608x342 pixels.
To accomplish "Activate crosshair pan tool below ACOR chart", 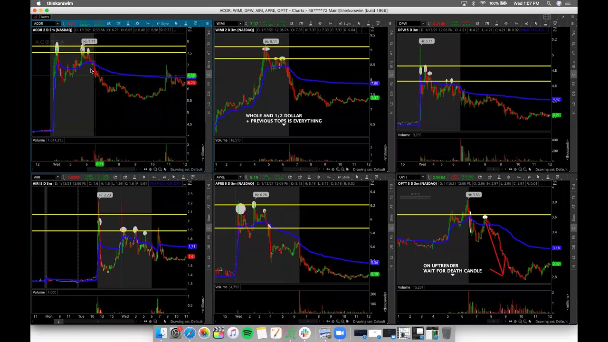I will click(150, 170).
